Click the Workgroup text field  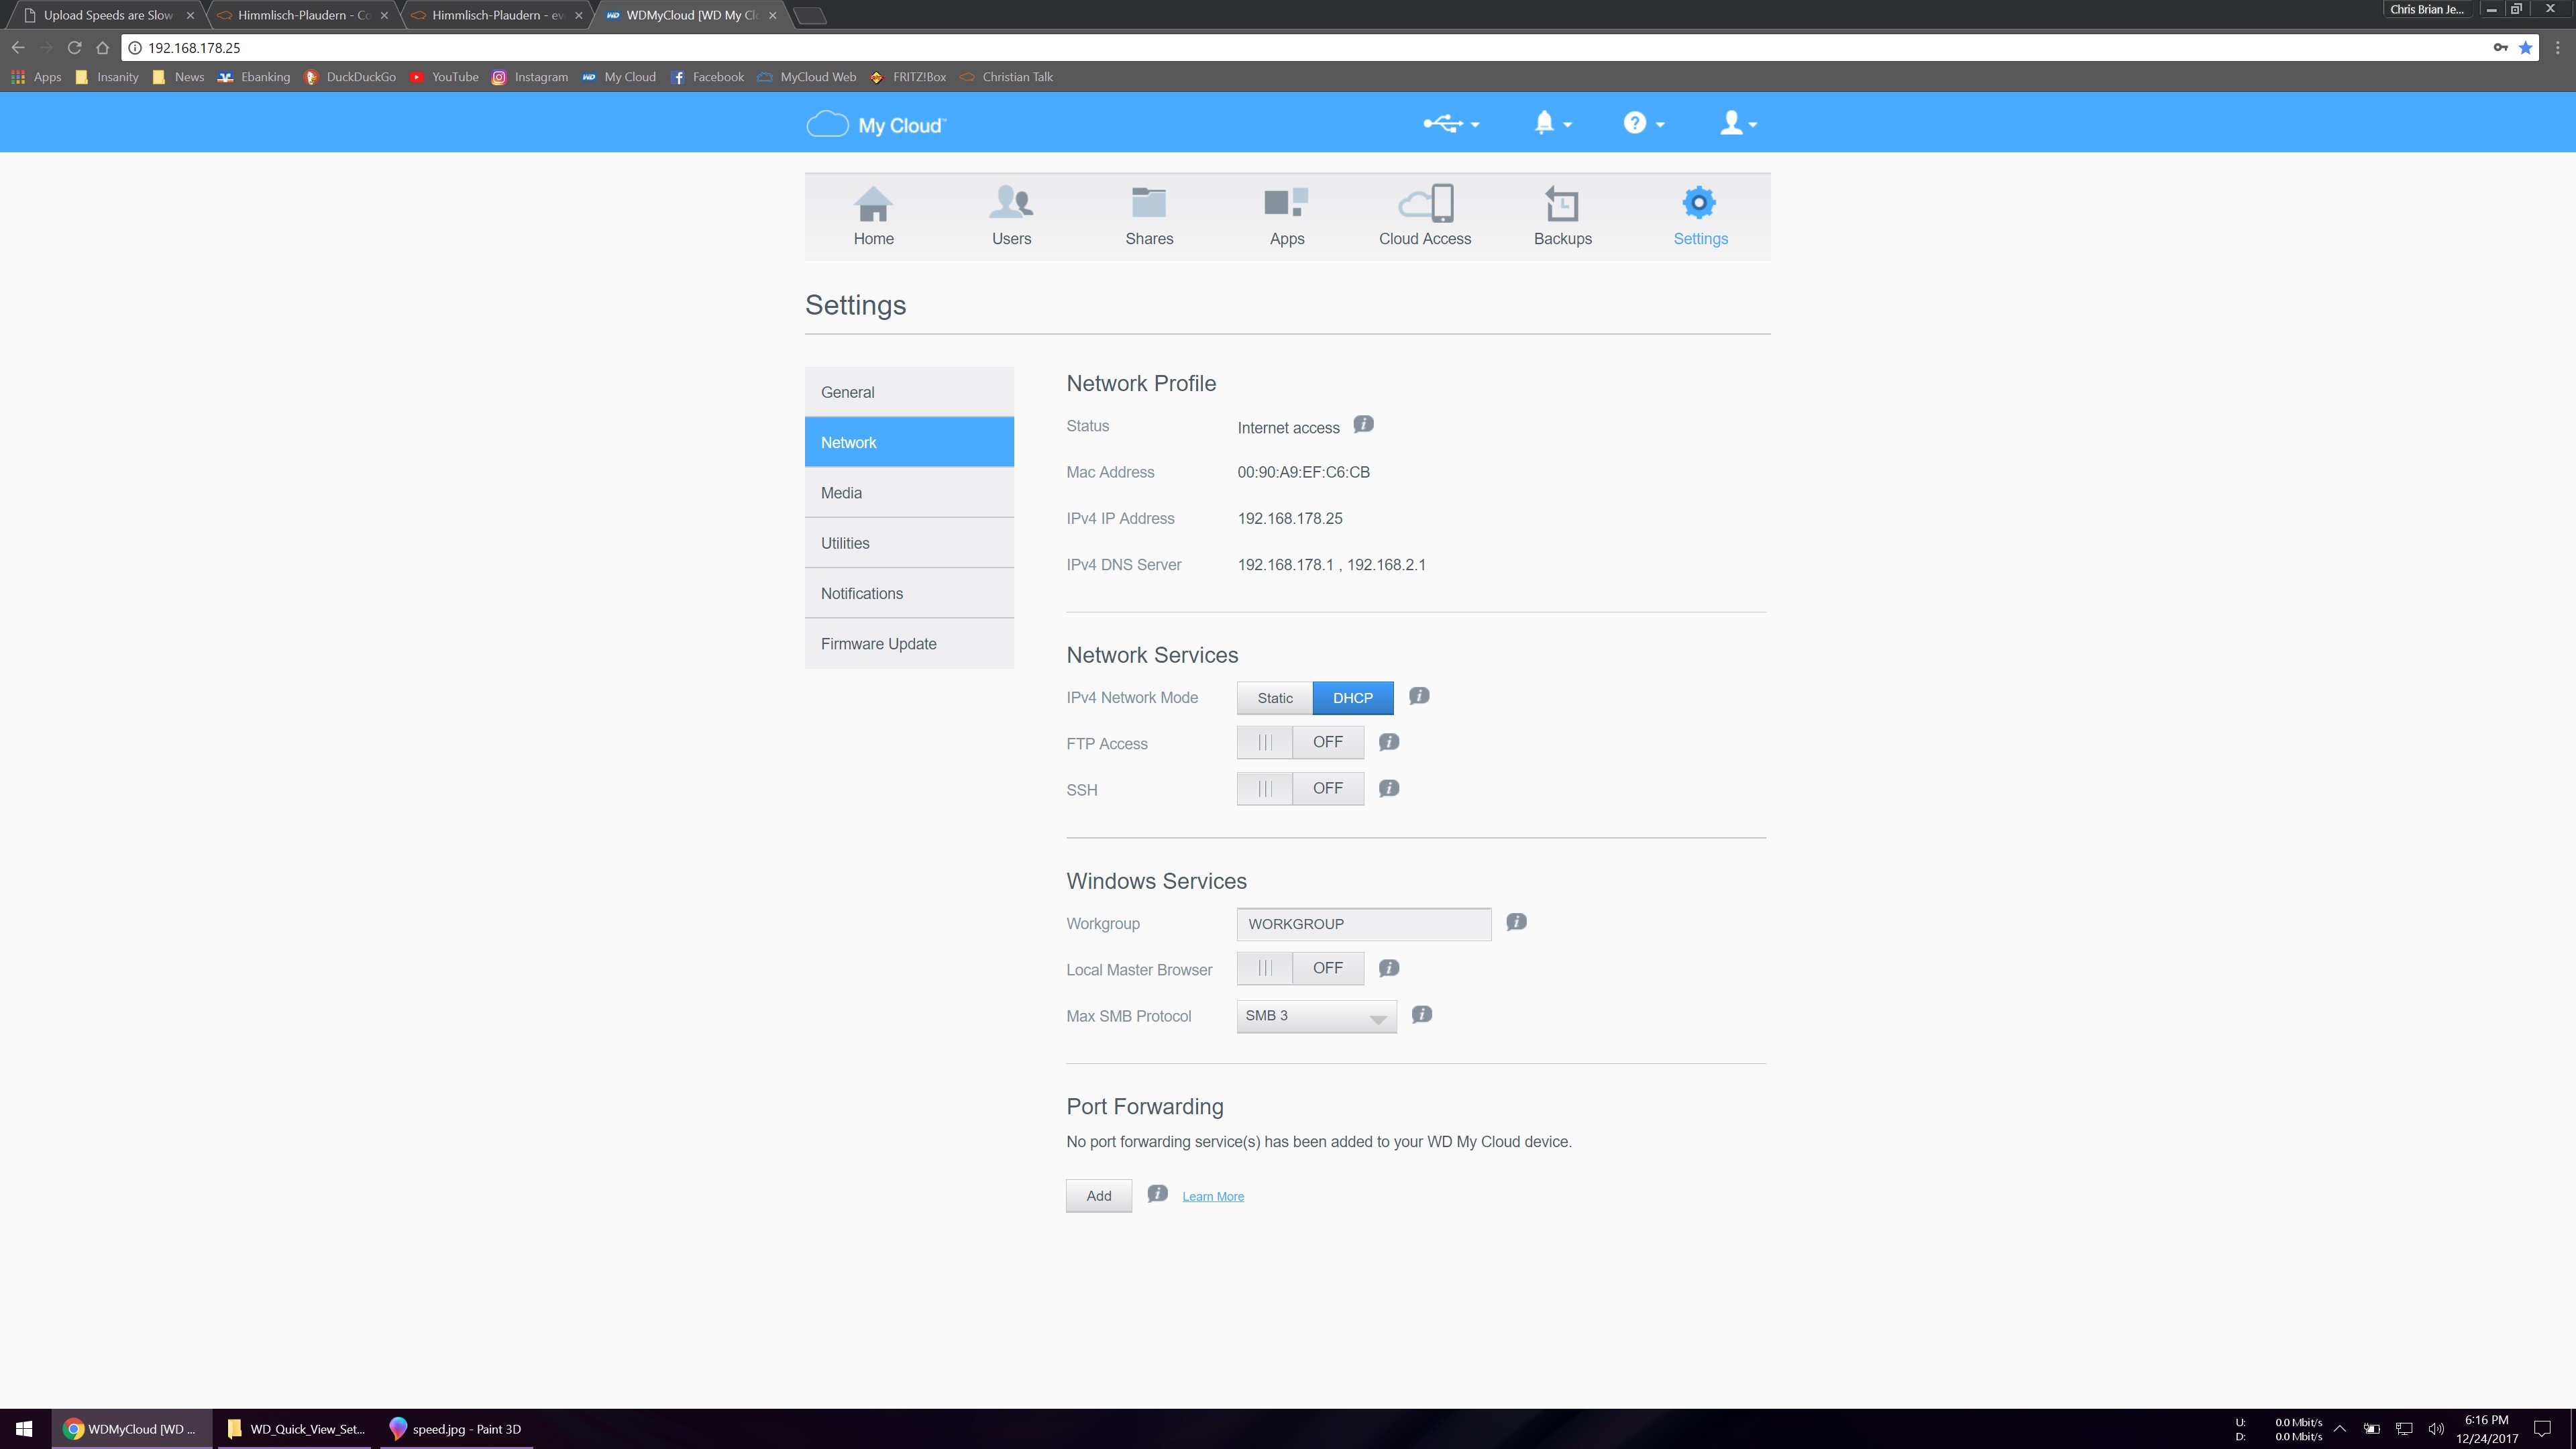coord(1363,924)
